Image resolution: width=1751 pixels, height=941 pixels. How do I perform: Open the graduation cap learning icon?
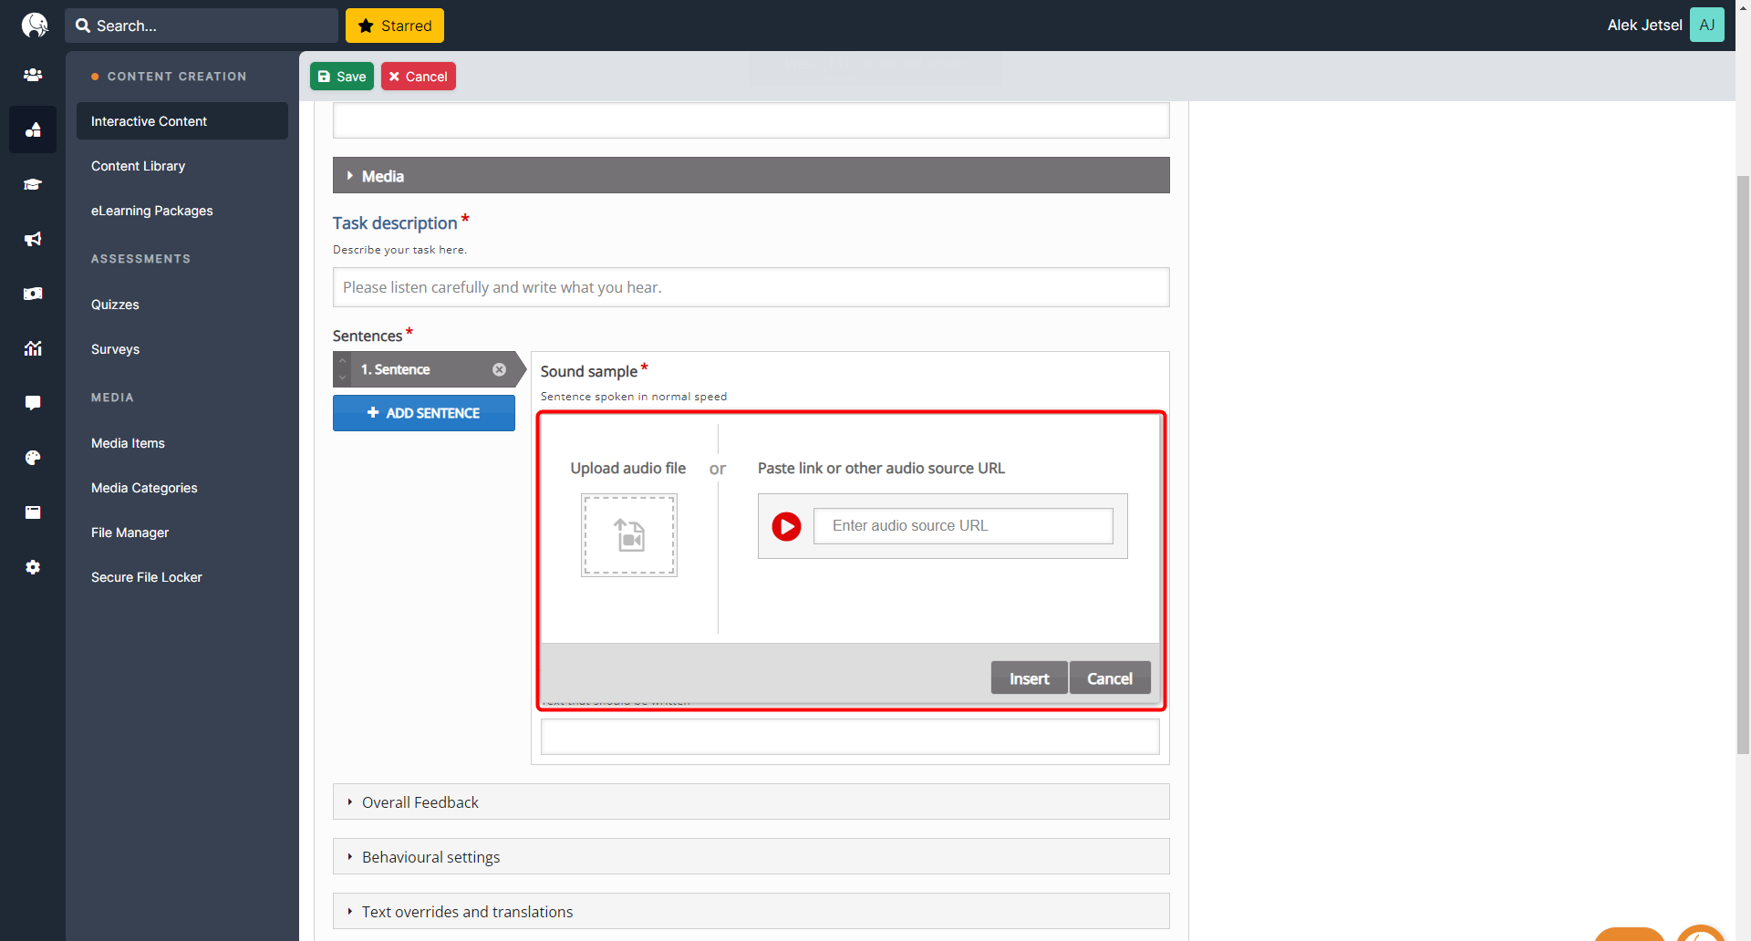(x=33, y=184)
